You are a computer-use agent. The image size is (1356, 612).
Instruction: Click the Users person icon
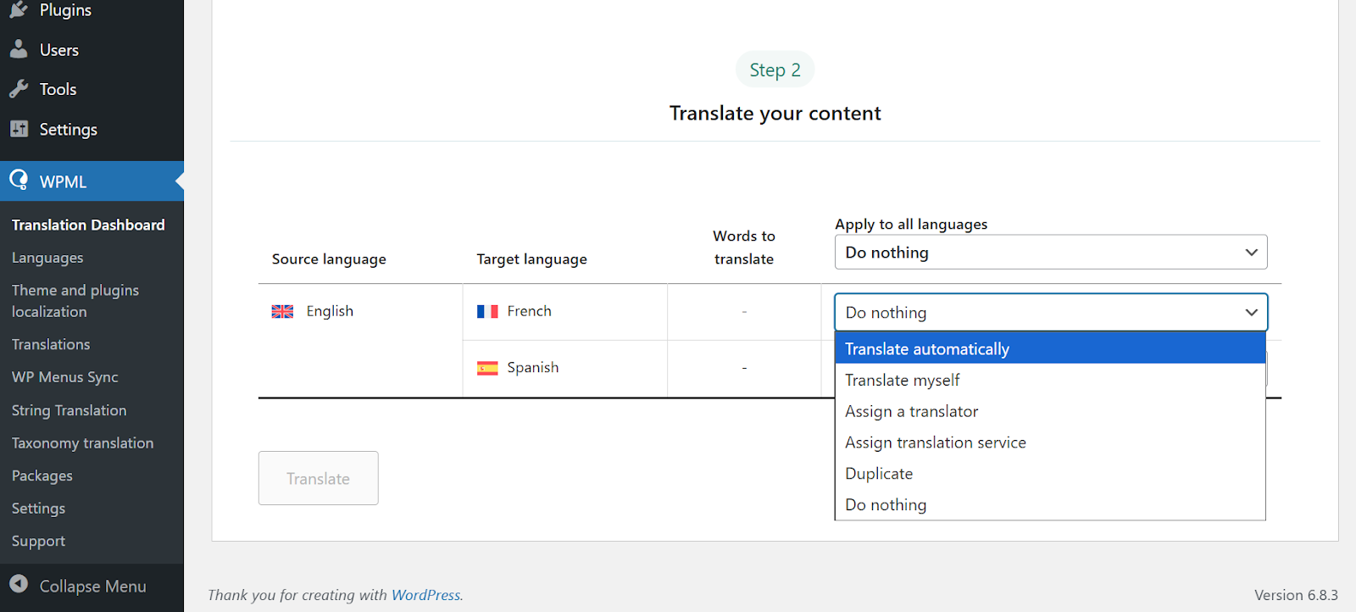pos(19,49)
